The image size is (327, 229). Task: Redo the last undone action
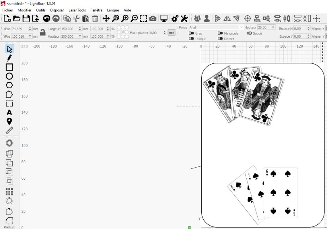point(56,19)
